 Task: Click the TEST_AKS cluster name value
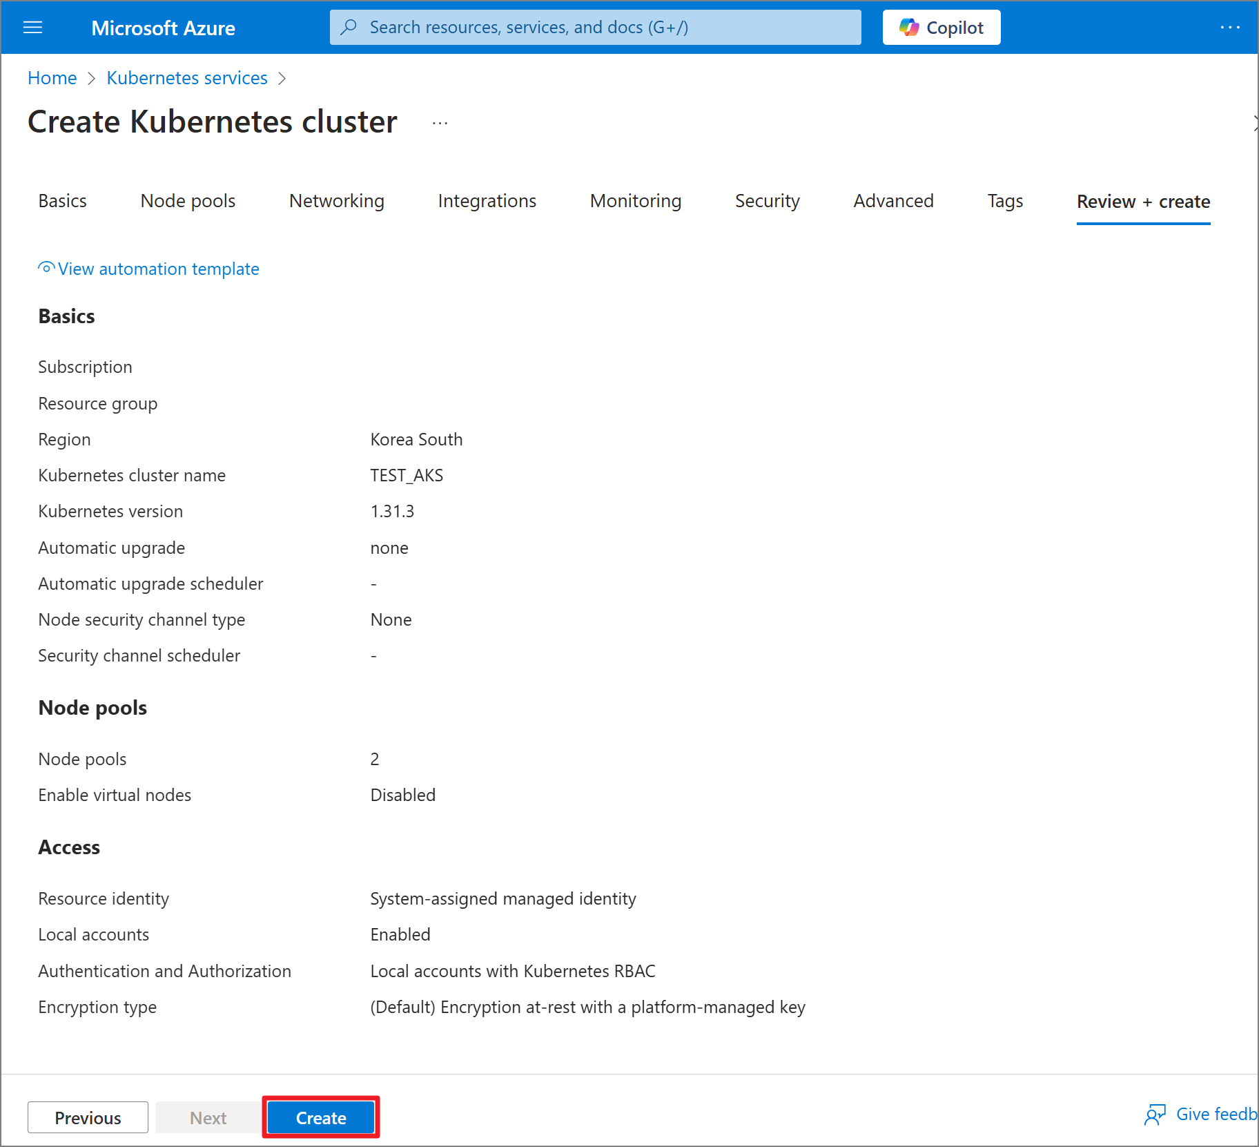pyautogui.click(x=407, y=476)
